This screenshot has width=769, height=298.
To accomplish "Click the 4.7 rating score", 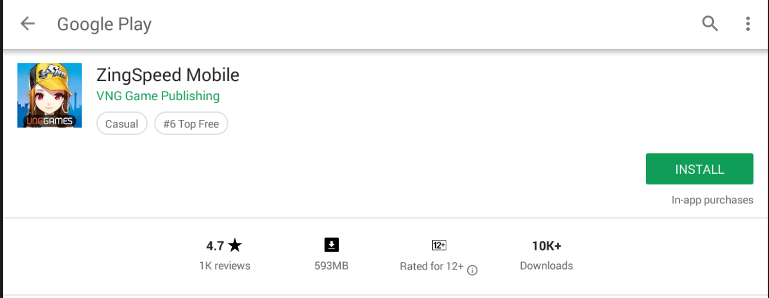I will click(x=215, y=245).
